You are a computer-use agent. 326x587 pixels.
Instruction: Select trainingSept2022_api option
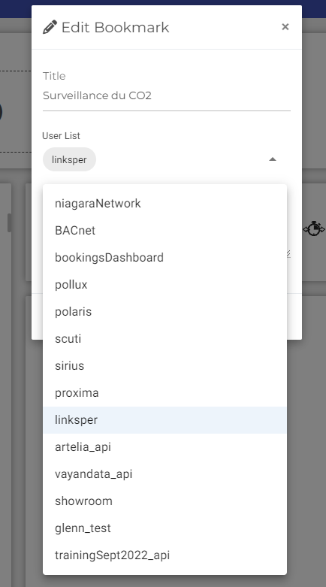pos(165,555)
